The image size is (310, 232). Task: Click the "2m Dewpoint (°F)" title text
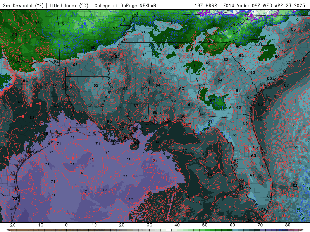coord(23,6)
